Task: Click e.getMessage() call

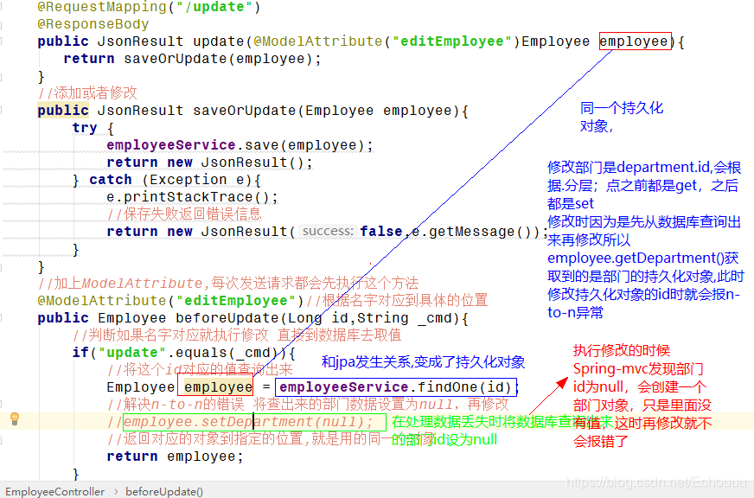Action: (x=476, y=232)
